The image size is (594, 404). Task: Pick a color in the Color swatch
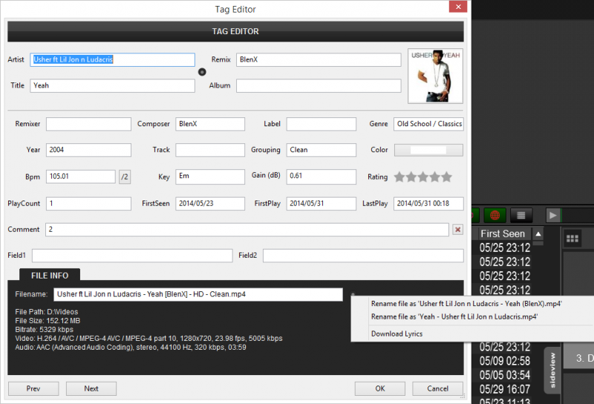428,150
